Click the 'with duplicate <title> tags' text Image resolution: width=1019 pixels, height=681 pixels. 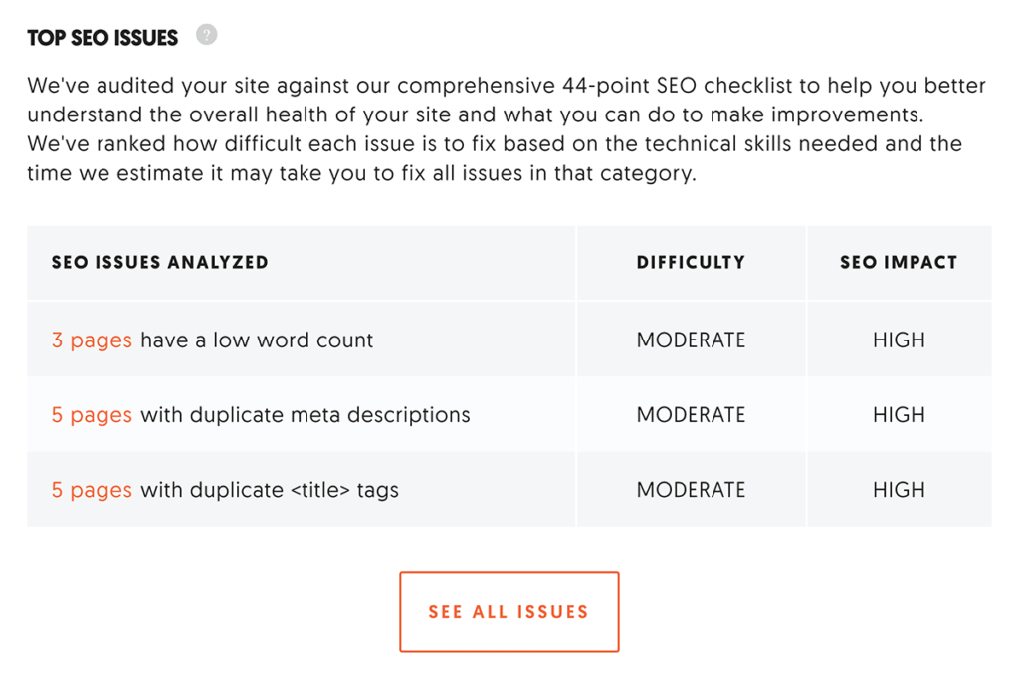tap(270, 490)
